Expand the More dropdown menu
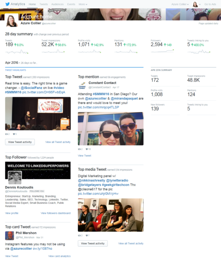Screen dimensions: 221x262 [83, 4]
